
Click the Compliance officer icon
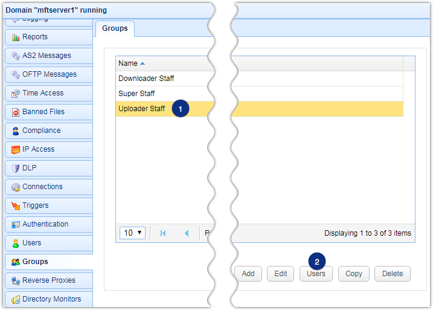click(16, 131)
